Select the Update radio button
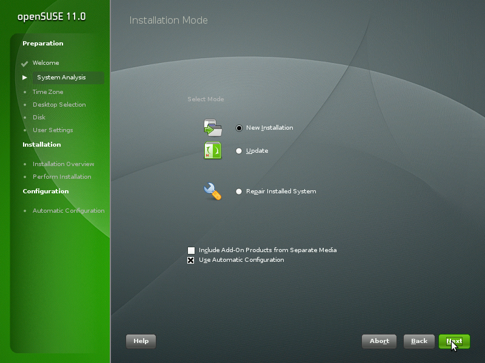 239,151
